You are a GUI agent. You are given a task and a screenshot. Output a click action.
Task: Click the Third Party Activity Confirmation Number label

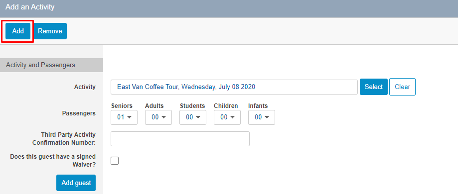[64, 139]
